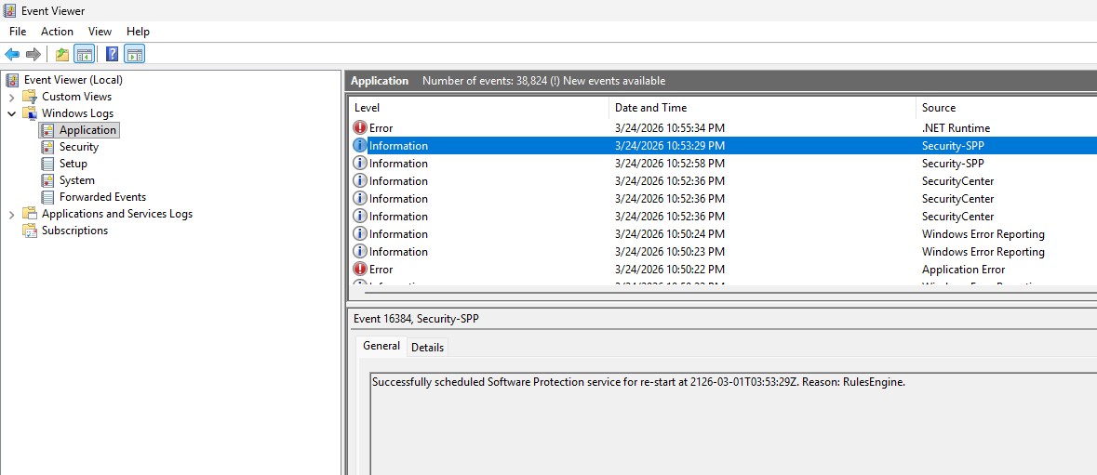Select the 10:50:23 PM Windows Error Reporting event
This screenshot has width=1097, height=475.
point(723,252)
